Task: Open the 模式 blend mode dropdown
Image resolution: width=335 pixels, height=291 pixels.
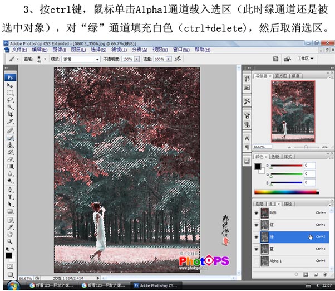Action: tap(81, 59)
